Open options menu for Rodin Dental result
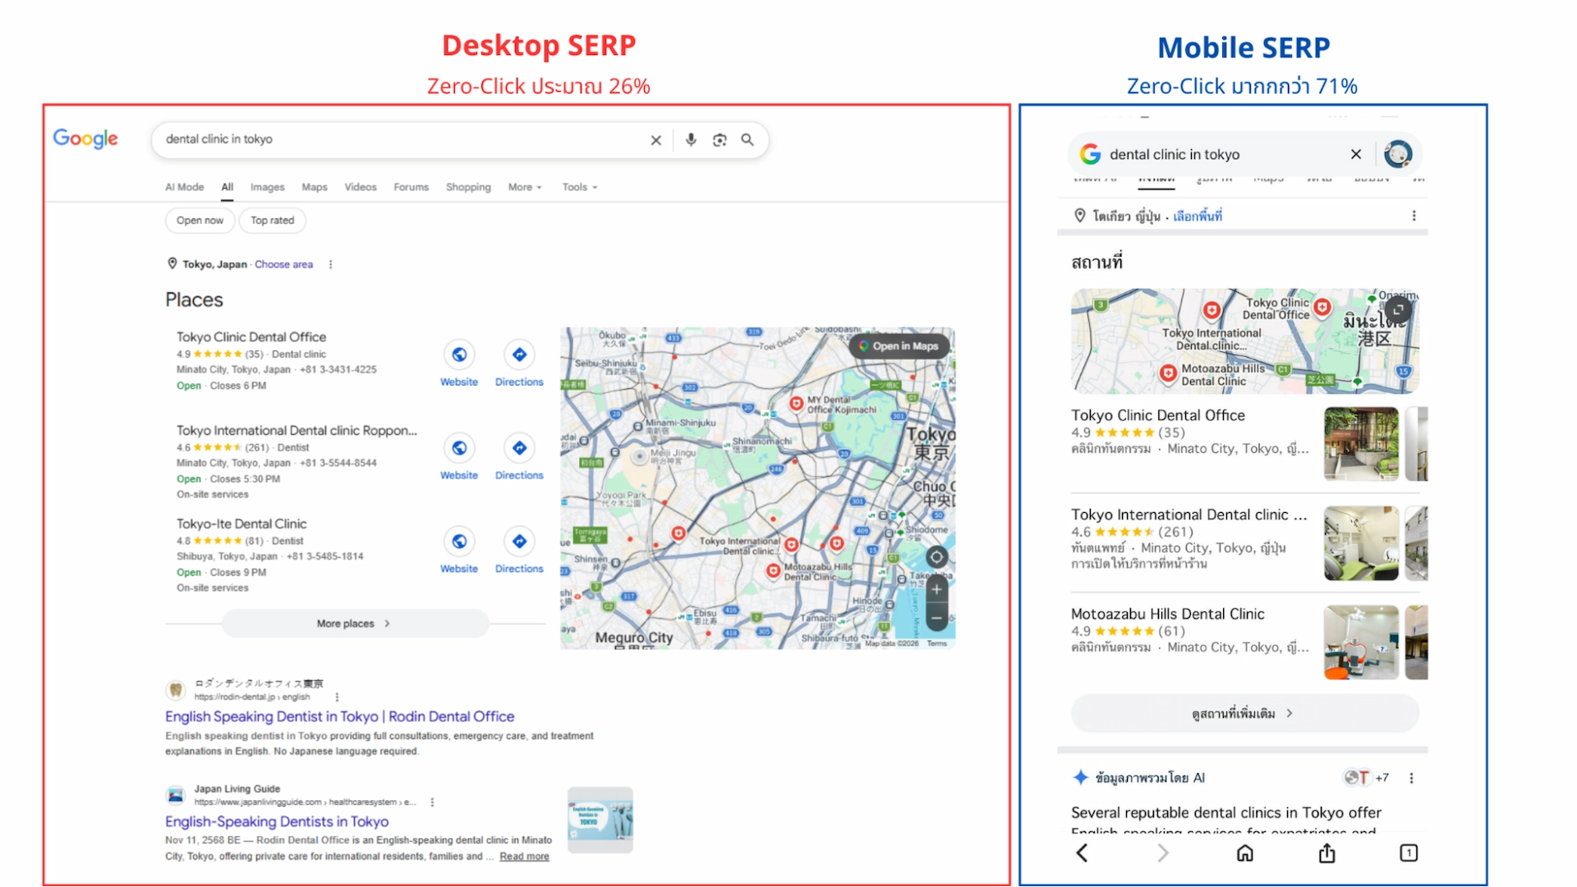This screenshot has width=1577, height=887. click(337, 697)
